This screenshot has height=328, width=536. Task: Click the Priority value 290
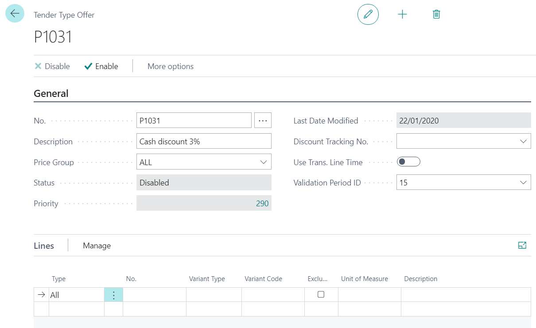[x=262, y=204]
